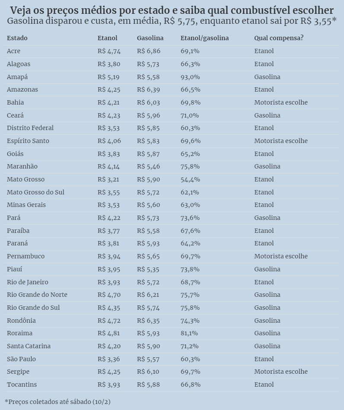Select the Pernambuco state name
344x410 pixels.
tap(25, 256)
